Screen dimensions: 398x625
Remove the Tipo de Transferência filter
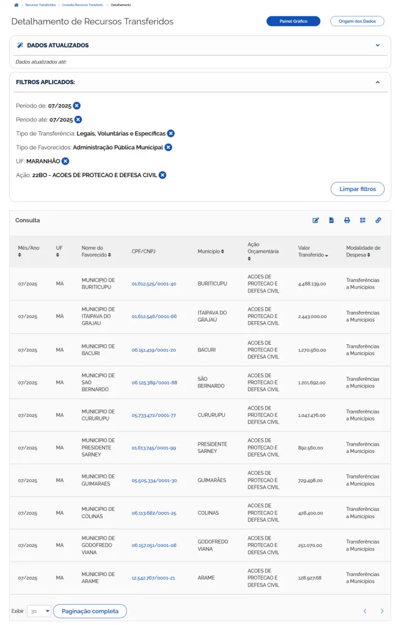click(171, 134)
